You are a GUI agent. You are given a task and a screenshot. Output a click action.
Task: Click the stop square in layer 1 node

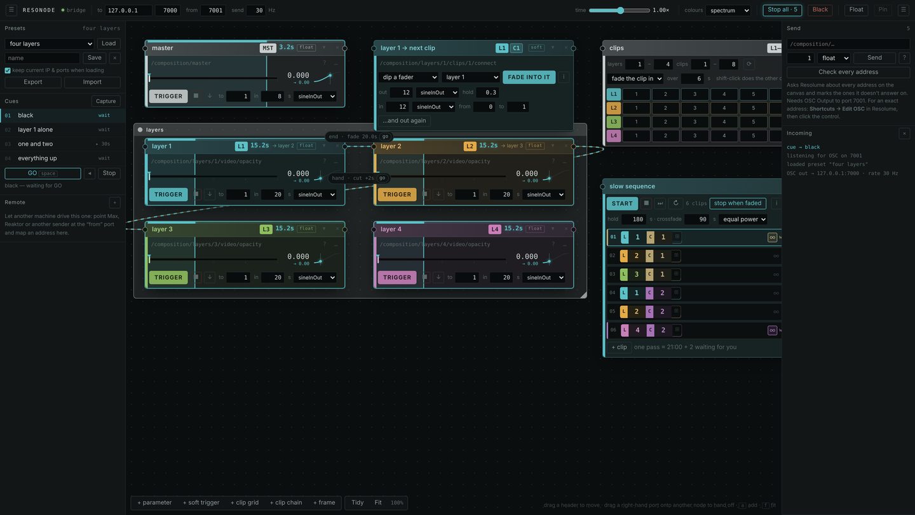[196, 195]
